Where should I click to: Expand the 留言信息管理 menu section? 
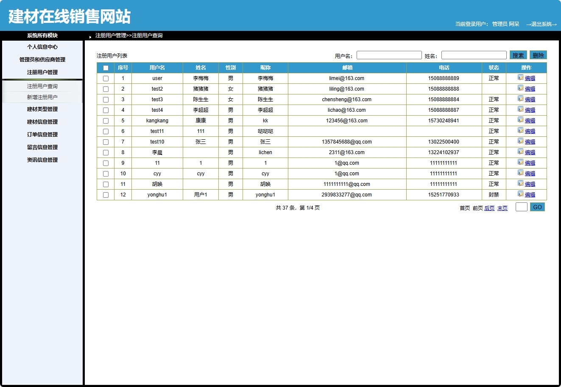[x=42, y=147]
